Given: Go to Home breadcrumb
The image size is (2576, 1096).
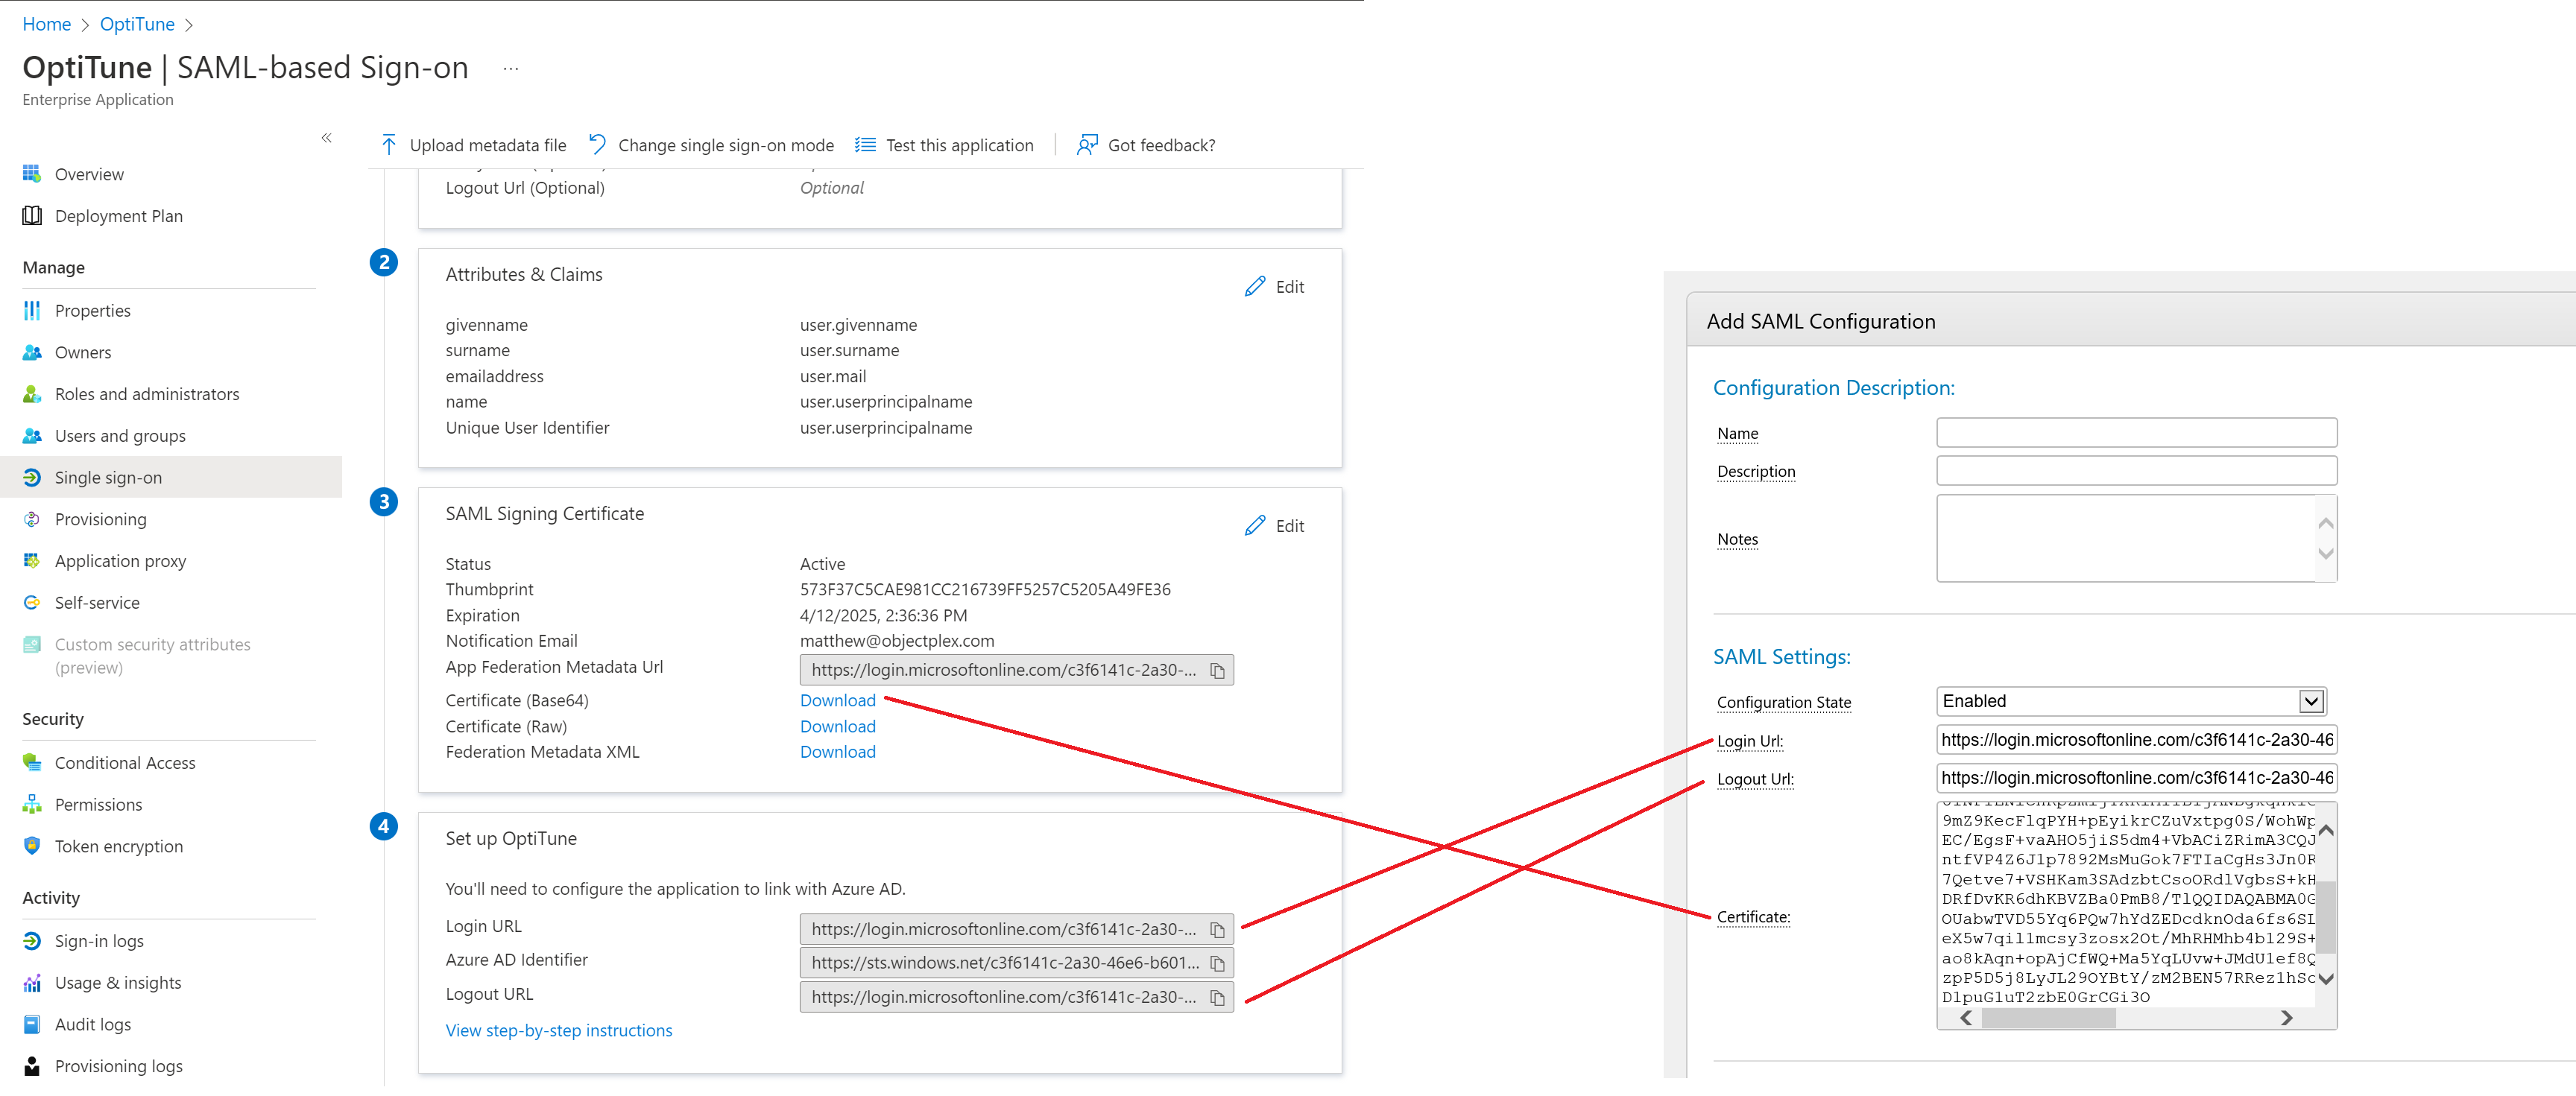Looking at the screenshot, I should coord(46,24).
